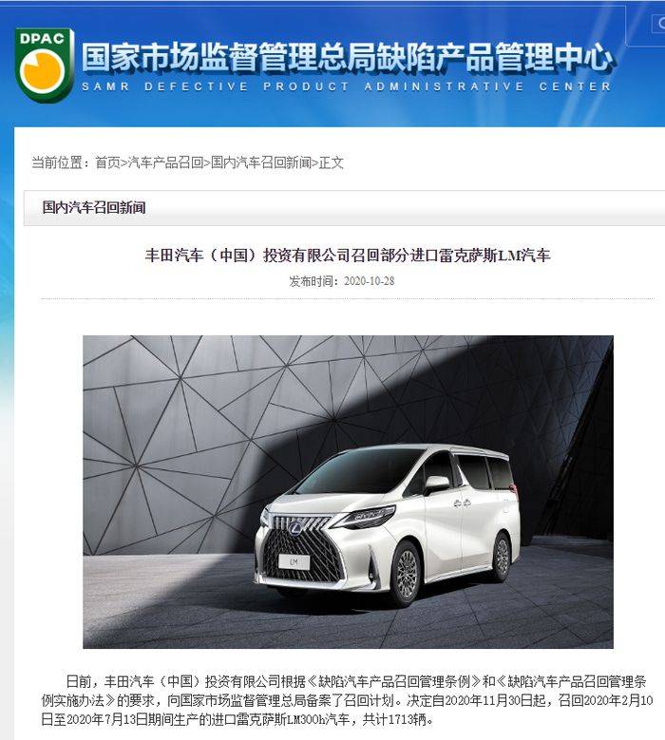Screen dimensions: 665x740
Task: Click the Lexus emblem on the car grille
Action: [296, 527]
